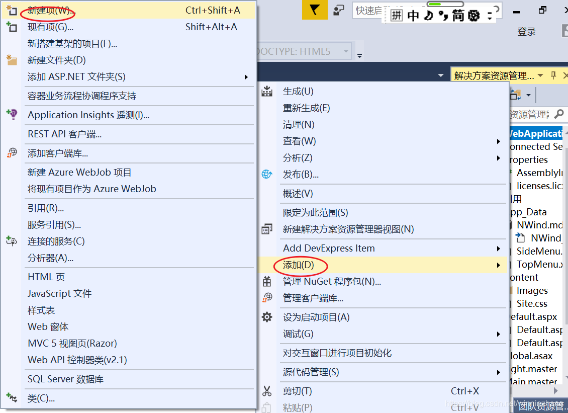Click the icon beside 管理客户端库

click(x=267, y=298)
